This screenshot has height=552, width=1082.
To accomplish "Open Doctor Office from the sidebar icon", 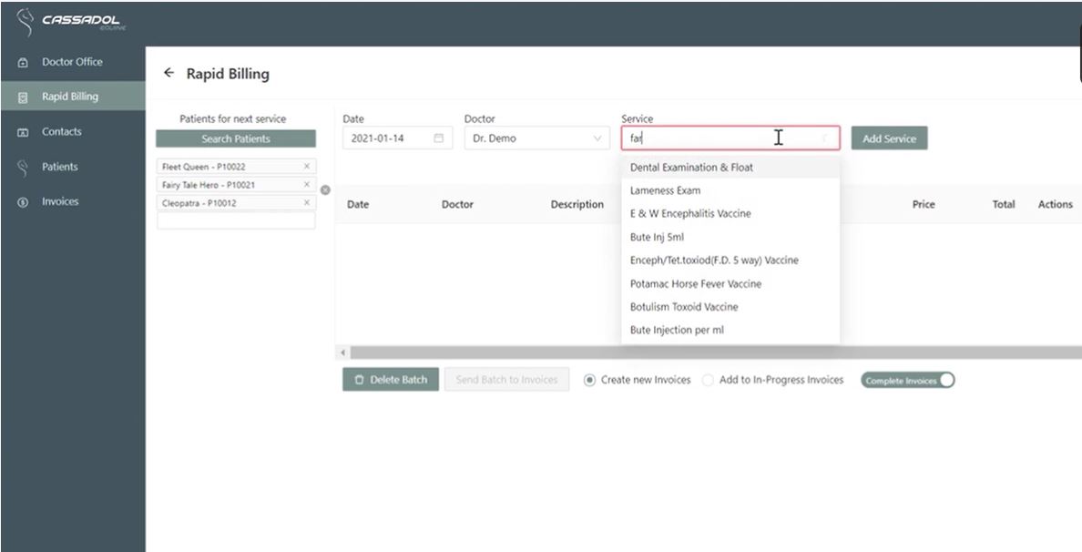I will tap(22, 61).
